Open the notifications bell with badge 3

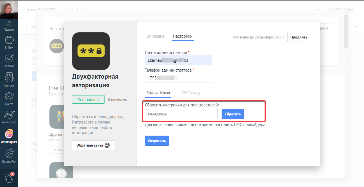tap(9, 178)
